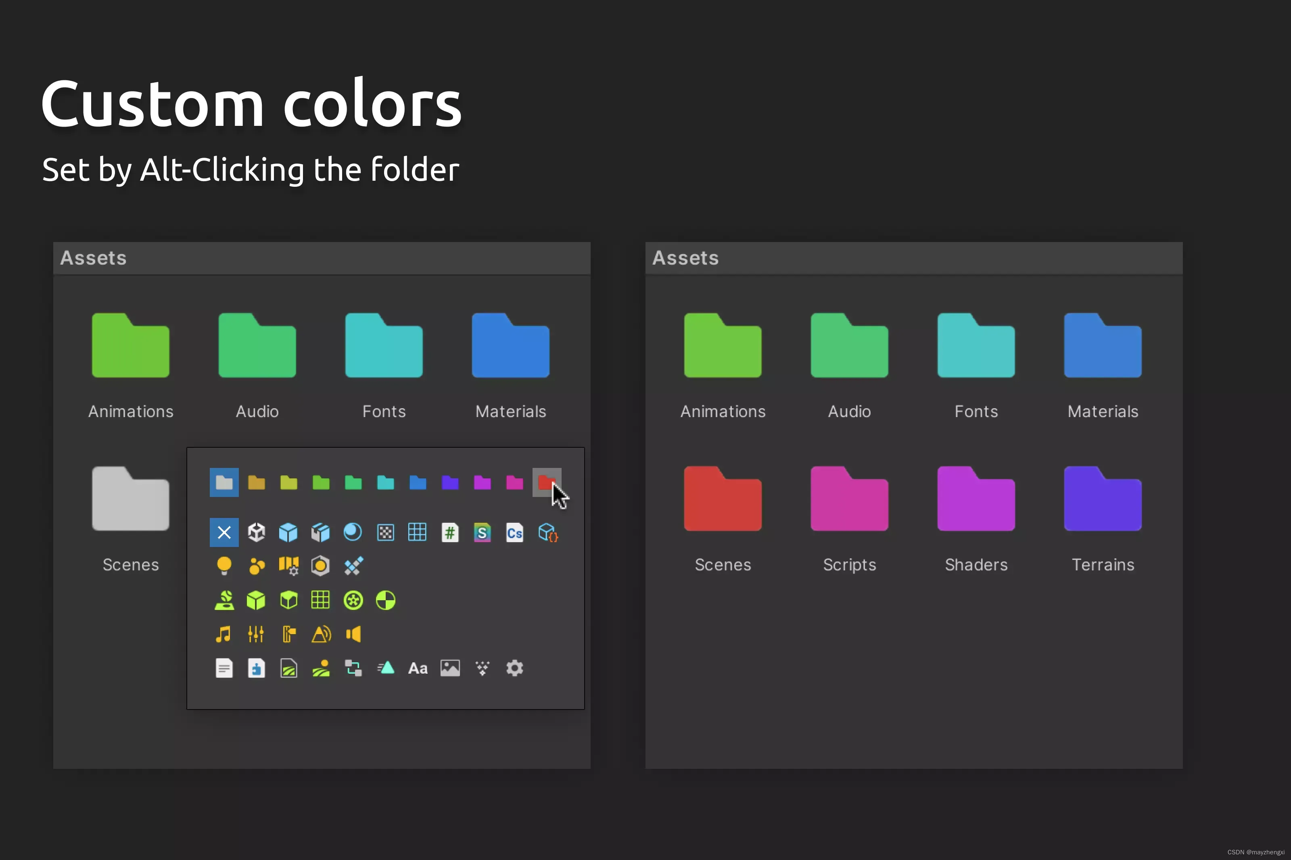Viewport: 1291px width, 860px height.
Task: Choose the yellow triangle with sound waves icon
Action: (322, 634)
